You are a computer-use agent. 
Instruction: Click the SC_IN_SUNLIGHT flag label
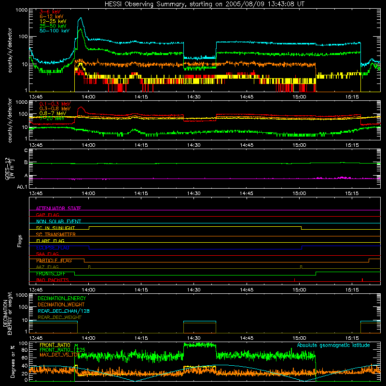pos(55,228)
